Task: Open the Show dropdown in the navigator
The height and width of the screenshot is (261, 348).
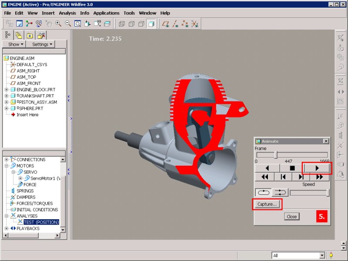Action: pos(15,44)
